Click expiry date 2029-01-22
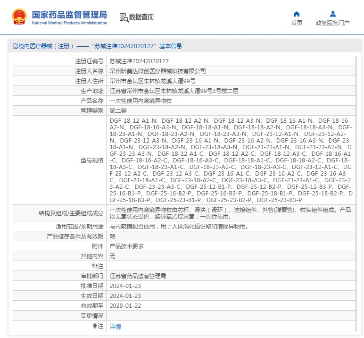364x338 pixels. [x=125, y=306]
